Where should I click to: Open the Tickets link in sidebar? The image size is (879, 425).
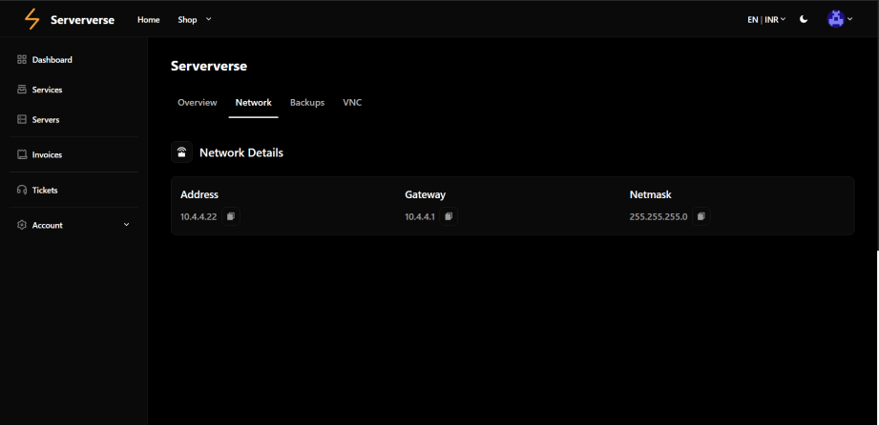click(45, 190)
